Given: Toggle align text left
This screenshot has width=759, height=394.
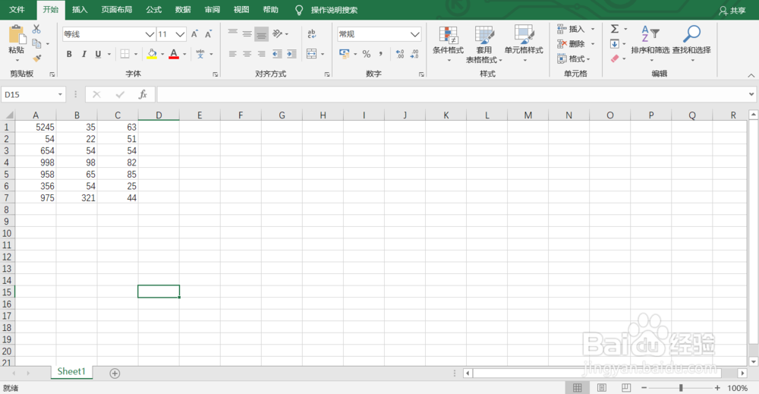Looking at the screenshot, I should (x=232, y=54).
